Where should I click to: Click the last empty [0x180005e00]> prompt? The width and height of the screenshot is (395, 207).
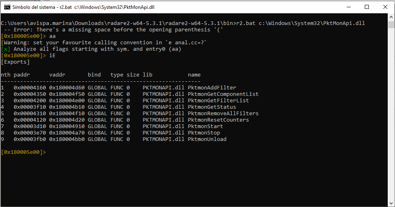point(23,152)
